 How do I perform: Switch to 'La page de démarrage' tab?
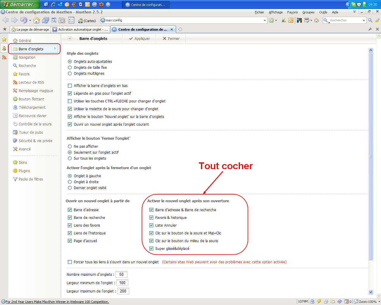coord(30,29)
